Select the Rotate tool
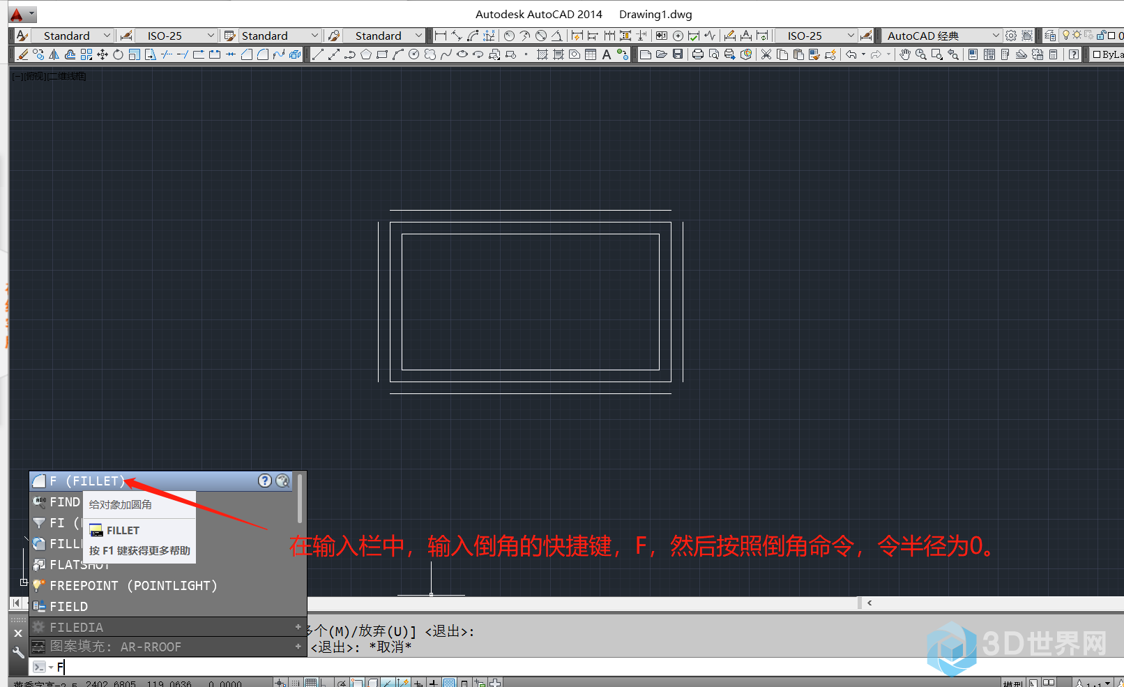The image size is (1124, 687). 118,54
